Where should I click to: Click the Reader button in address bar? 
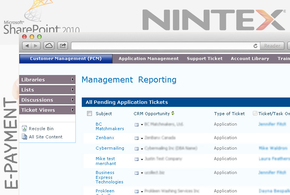pos(272,46)
